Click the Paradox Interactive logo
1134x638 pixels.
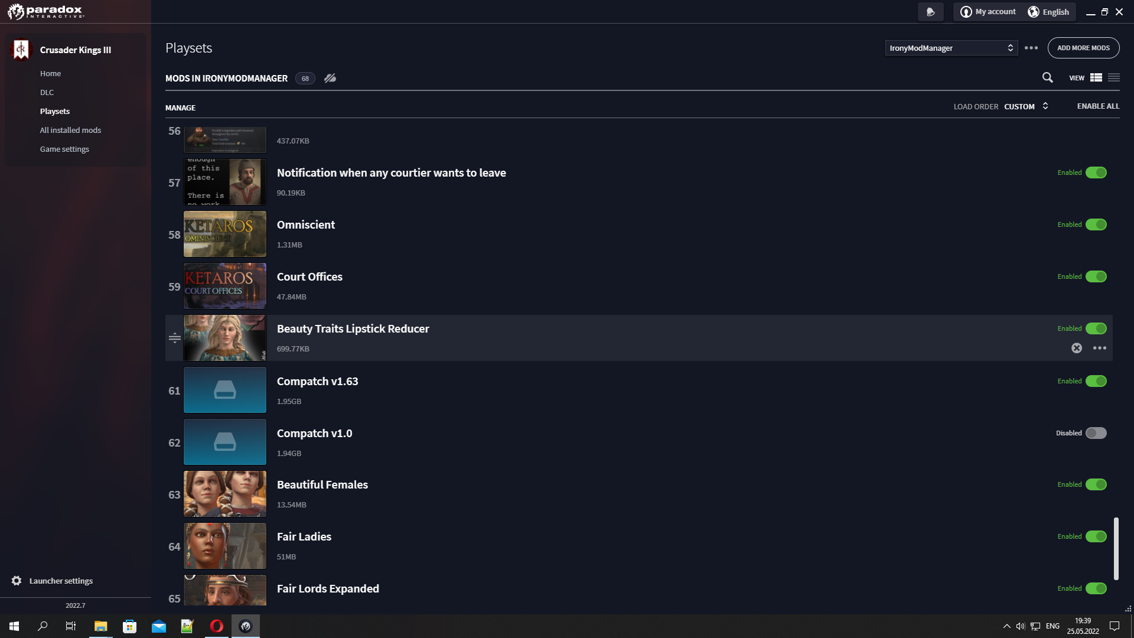46,11
